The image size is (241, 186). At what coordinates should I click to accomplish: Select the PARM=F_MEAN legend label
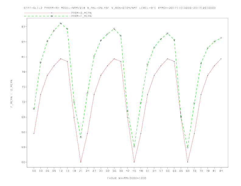81,16
